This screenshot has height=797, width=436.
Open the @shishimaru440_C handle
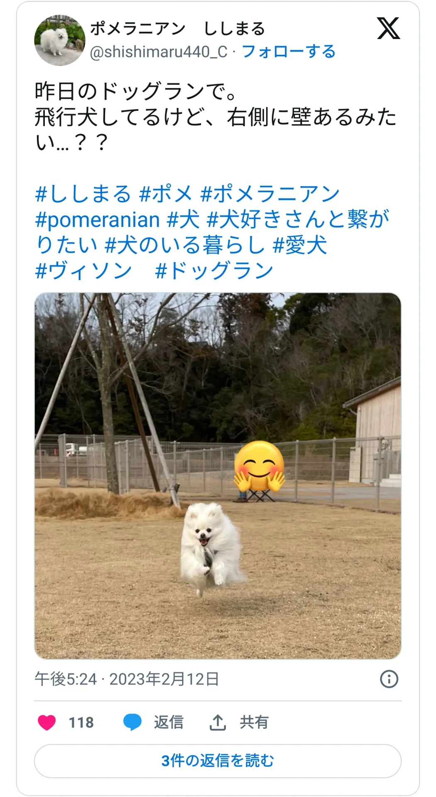[159, 52]
